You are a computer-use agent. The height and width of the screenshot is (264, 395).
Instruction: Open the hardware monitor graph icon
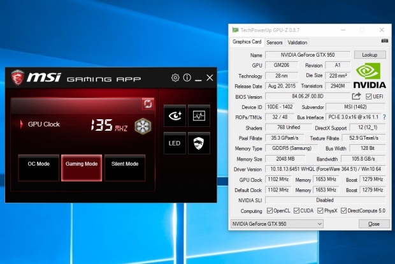[199, 115]
